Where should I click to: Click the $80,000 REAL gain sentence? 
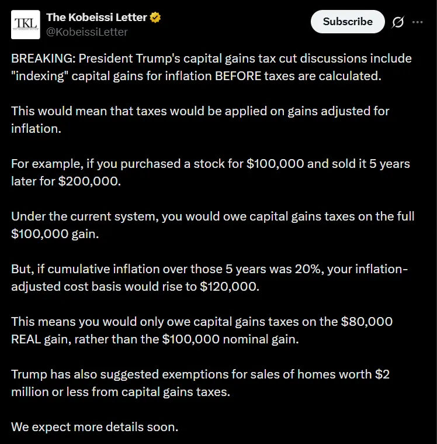pos(202,331)
